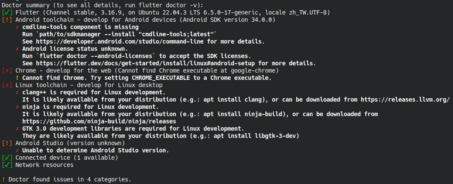Click the red X beside clang++ line

(x=17, y=93)
